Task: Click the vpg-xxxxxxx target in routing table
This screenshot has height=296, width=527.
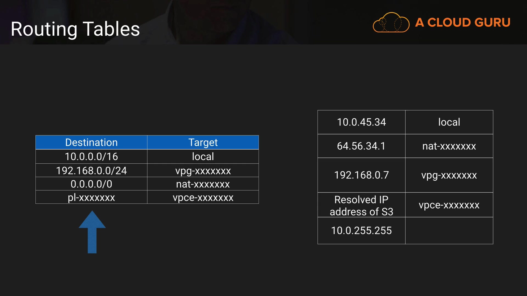Action: pos(203,170)
